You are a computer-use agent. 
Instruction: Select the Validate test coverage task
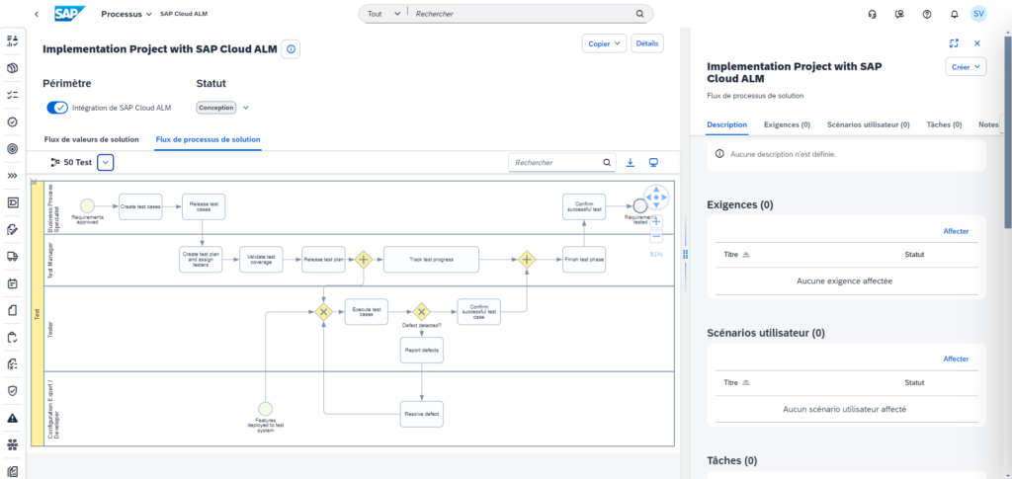click(x=261, y=259)
